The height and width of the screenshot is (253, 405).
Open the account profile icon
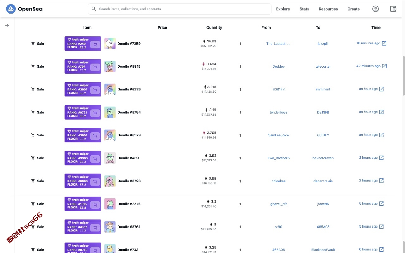pyautogui.click(x=376, y=9)
